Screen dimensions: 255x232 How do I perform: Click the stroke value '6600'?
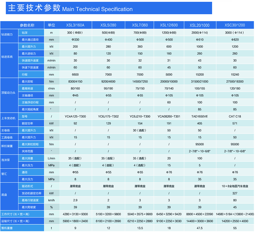(x=75, y=75)
